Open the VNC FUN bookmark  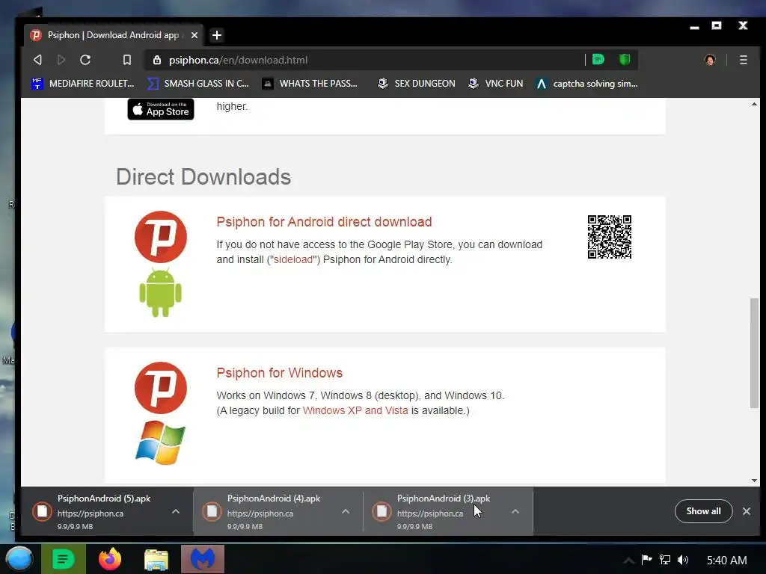(x=495, y=84)
